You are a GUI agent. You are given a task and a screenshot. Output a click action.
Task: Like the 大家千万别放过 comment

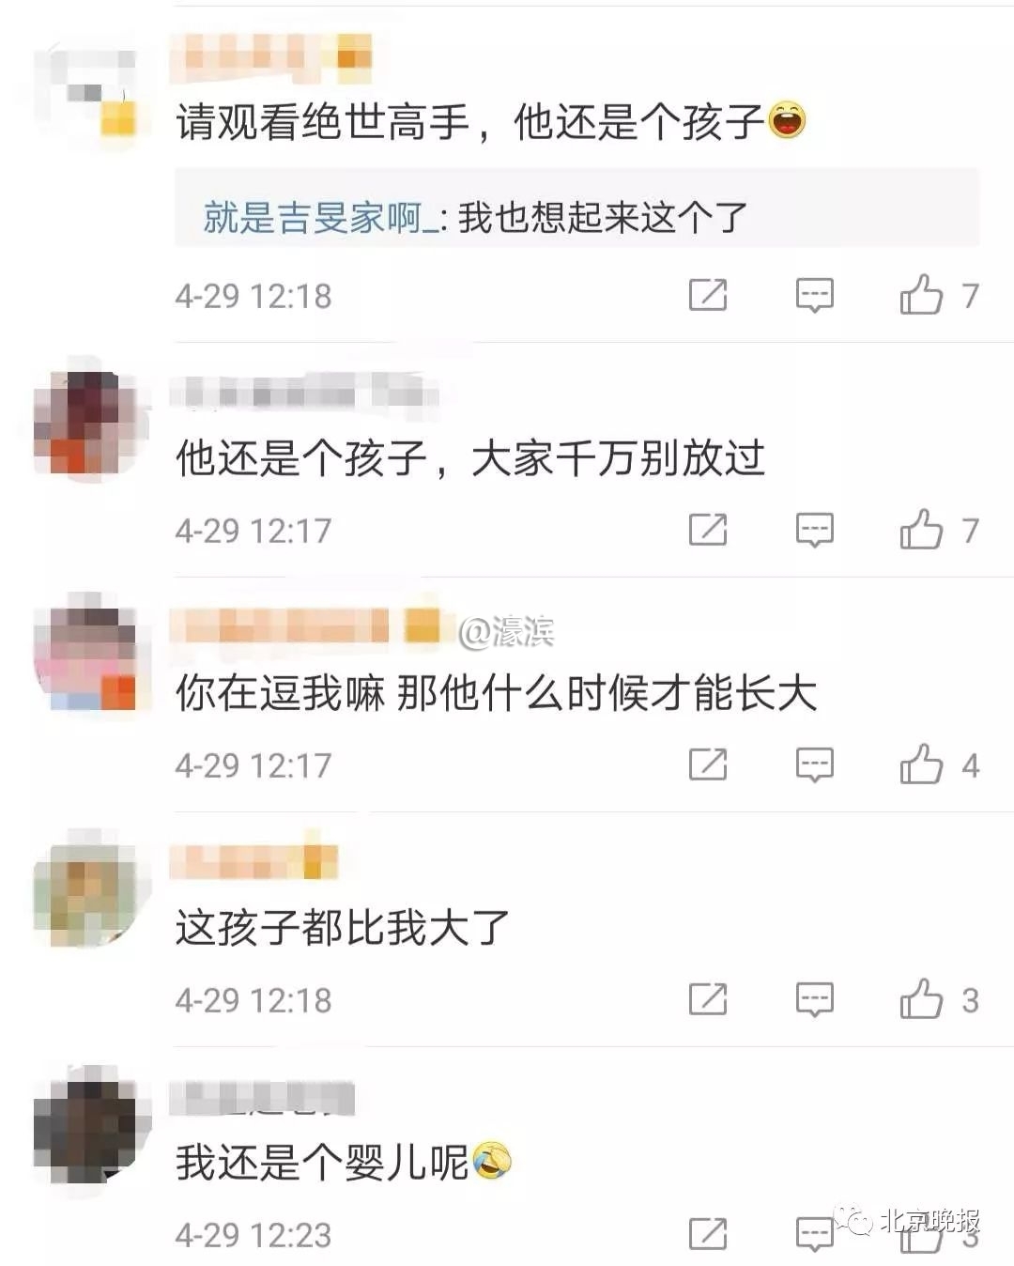pyautogui.click(x=921, y=530)
